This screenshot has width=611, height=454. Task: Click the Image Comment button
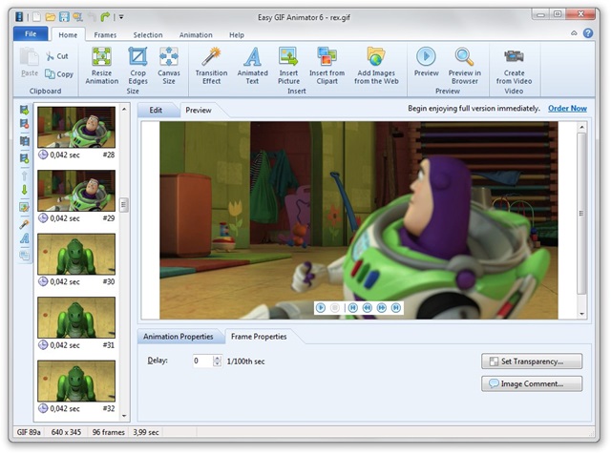(x=532, y=383)
